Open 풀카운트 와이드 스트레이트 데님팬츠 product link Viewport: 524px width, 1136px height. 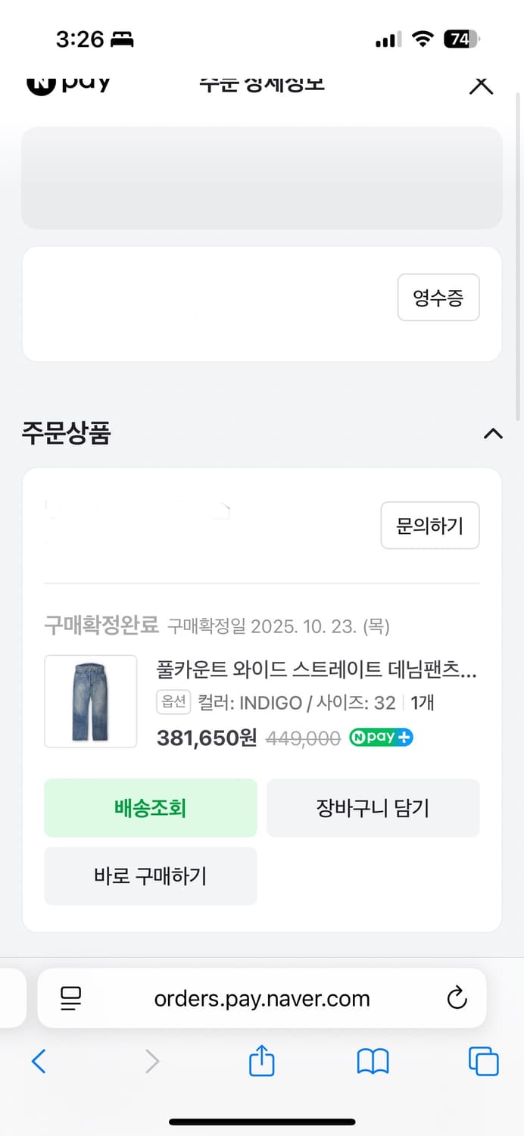tap(317, 669)
